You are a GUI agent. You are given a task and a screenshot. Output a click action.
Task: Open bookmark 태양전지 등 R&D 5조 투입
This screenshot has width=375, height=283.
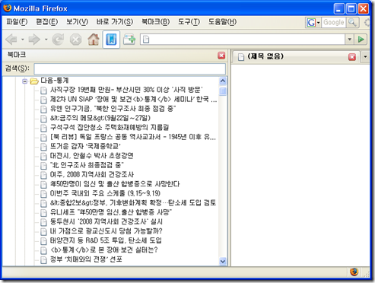(106, 240)
